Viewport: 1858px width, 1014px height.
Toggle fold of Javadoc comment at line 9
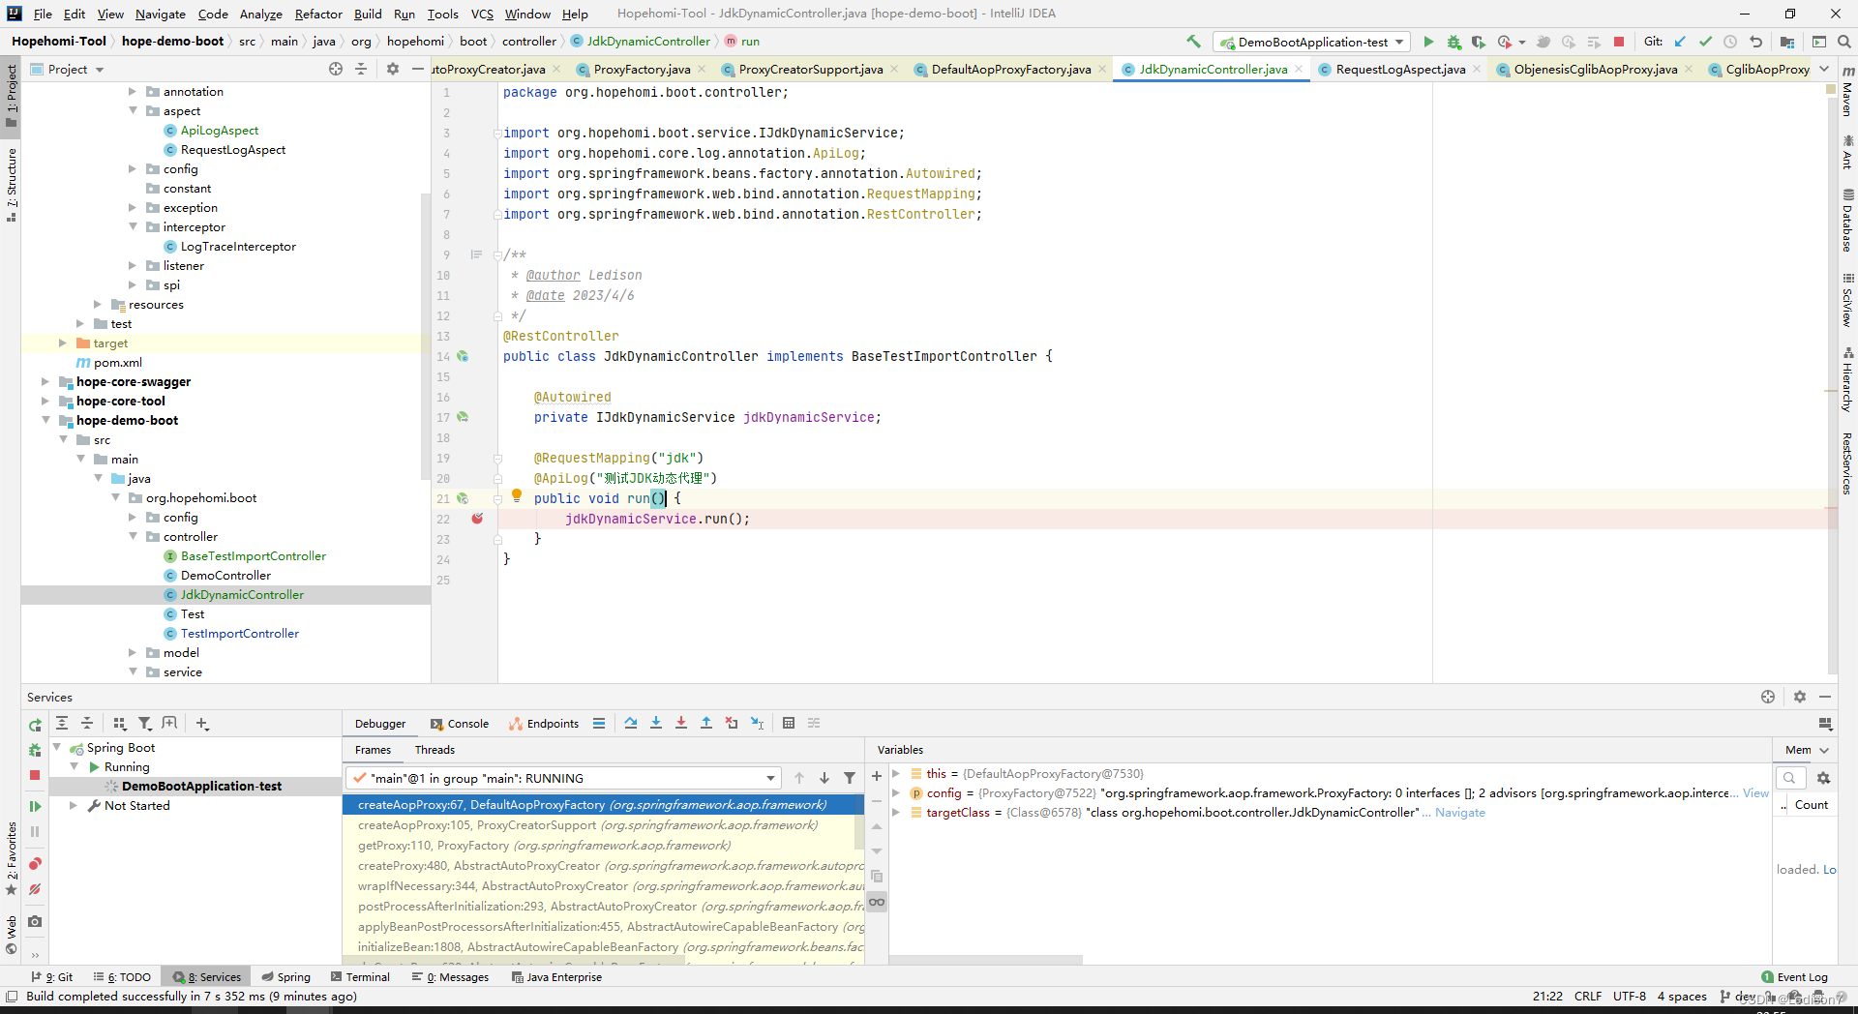pyautogui.click(x=497, y=254)
